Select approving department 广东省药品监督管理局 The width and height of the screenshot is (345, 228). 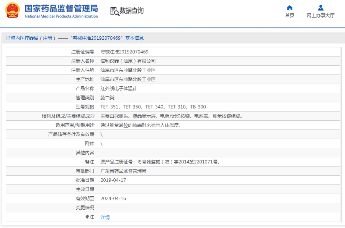coord(123,171)
